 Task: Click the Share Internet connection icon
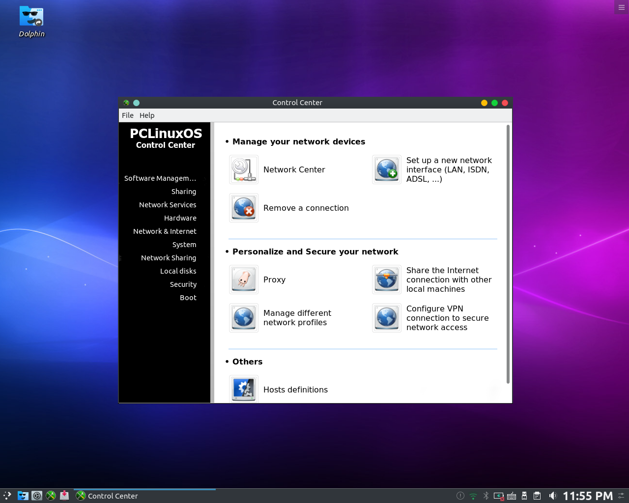click(387, 279)
